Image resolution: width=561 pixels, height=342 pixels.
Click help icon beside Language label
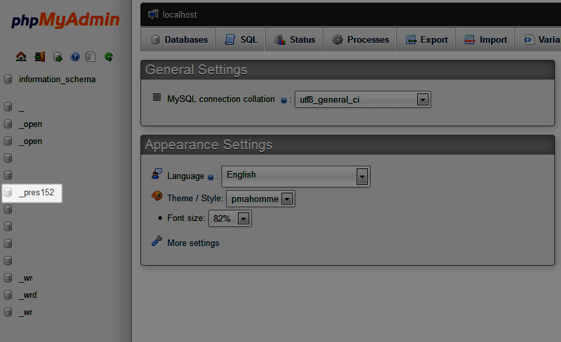click(x=211, y=177)
